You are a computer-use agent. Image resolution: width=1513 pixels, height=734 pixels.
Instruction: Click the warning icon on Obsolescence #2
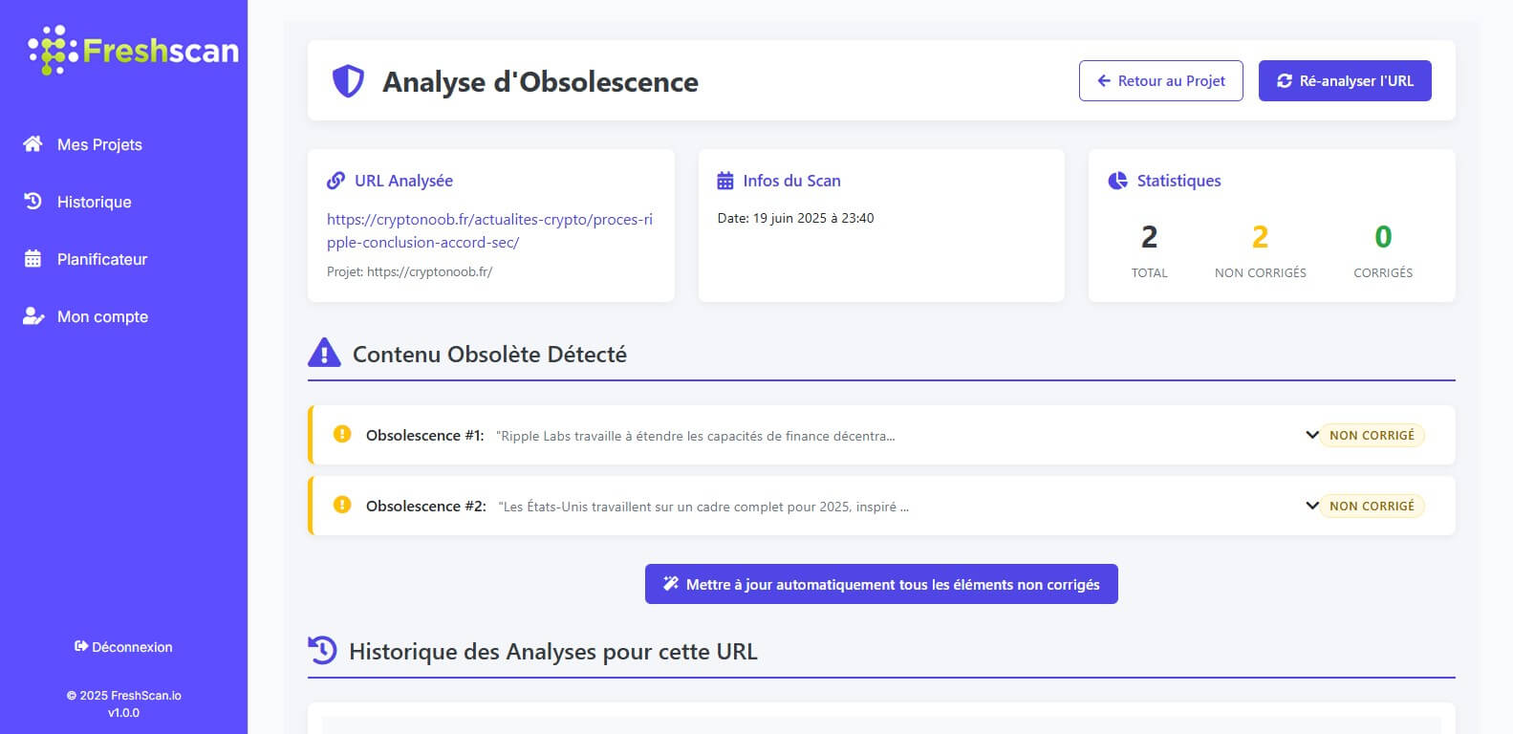pos(341,506)
